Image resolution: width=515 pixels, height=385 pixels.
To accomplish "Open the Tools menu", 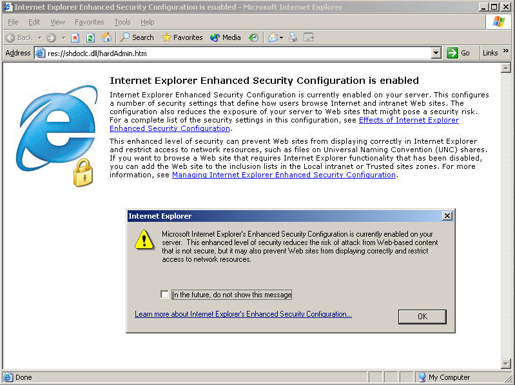I will tap(122, 22).
